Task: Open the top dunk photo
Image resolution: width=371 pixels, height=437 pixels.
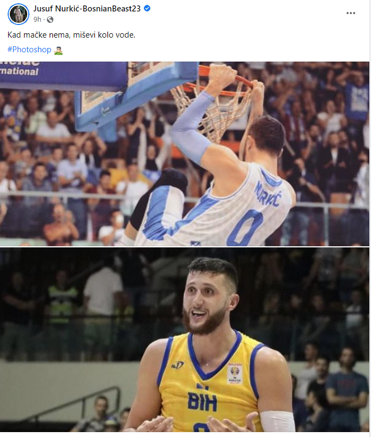Action: point(185,154)
